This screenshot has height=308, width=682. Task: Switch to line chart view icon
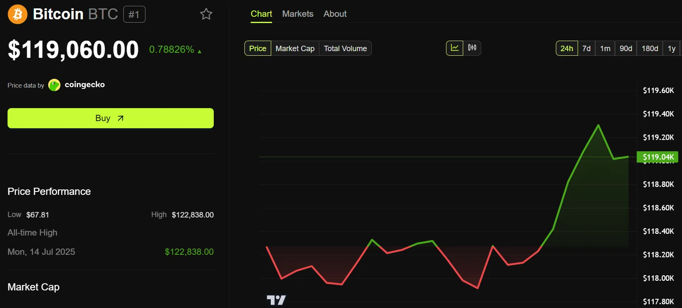click(x=454, y=48)
